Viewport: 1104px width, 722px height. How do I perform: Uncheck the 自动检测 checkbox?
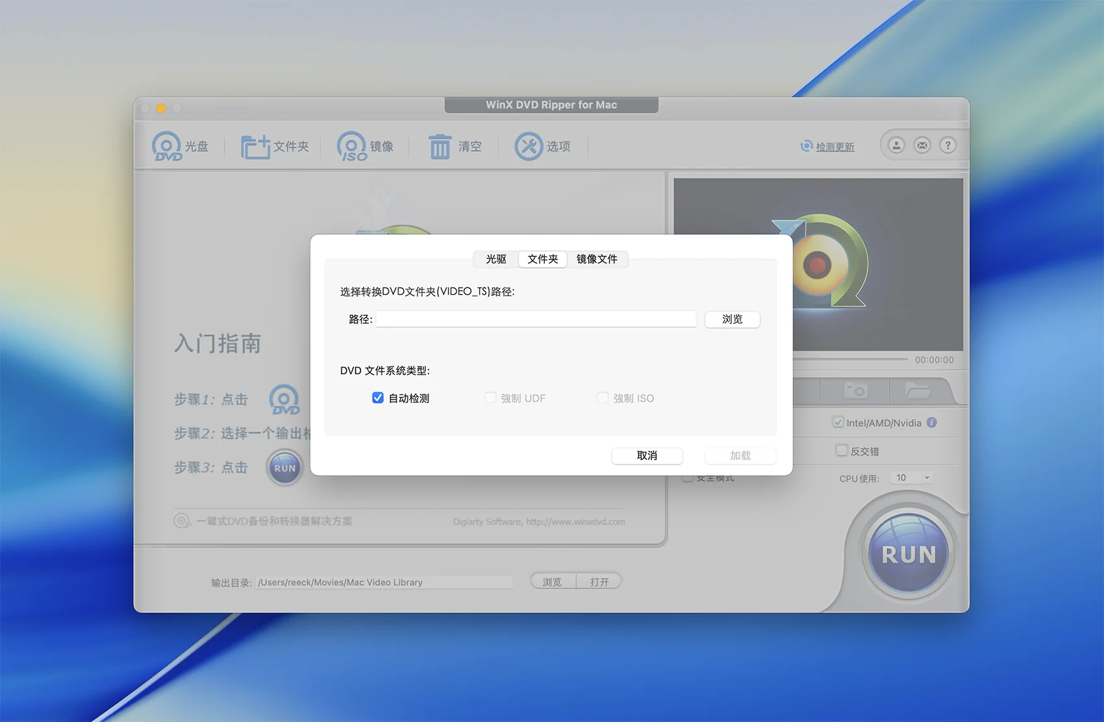(378, 398)
